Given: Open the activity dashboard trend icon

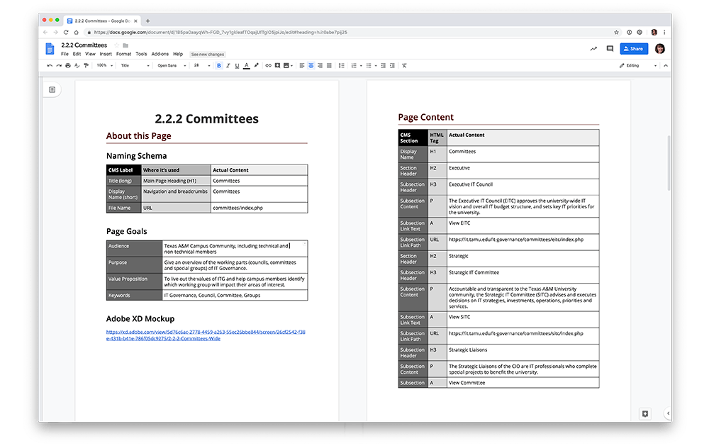Looking at the screenshot, I should 593,48.
